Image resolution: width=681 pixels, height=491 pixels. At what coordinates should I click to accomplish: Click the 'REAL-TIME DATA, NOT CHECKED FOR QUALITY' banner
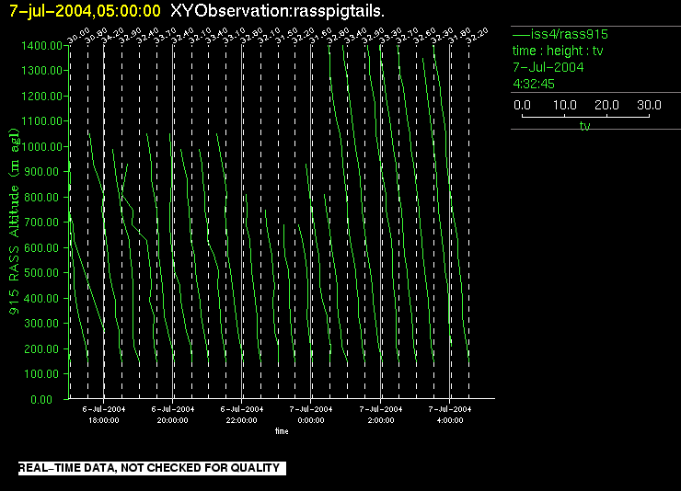point(149,468)
